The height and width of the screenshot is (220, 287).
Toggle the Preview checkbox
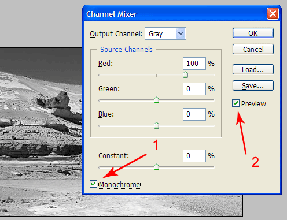pos(236,103)
